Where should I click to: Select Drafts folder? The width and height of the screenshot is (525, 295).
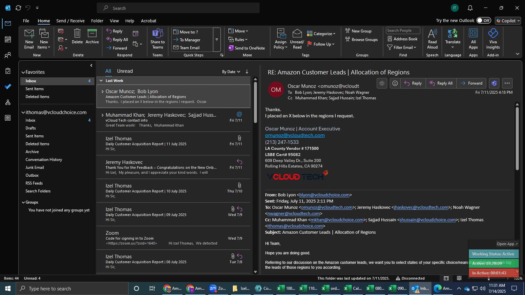(x=31, y=128)
